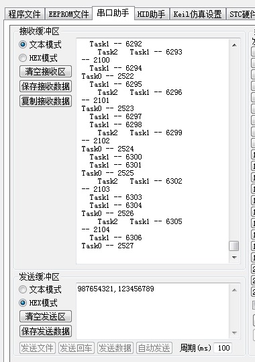Viewport: 255px width, 362px height.
Task: Click the line 'Task0 -- 2523'
Action: point(107,108)
